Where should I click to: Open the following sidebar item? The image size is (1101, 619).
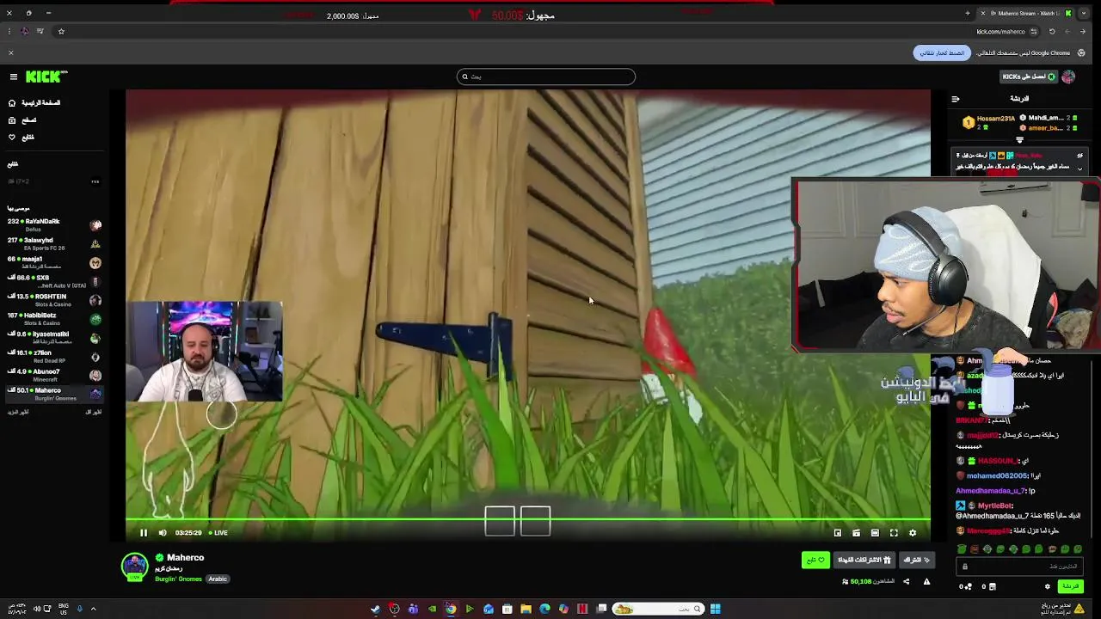22,138
